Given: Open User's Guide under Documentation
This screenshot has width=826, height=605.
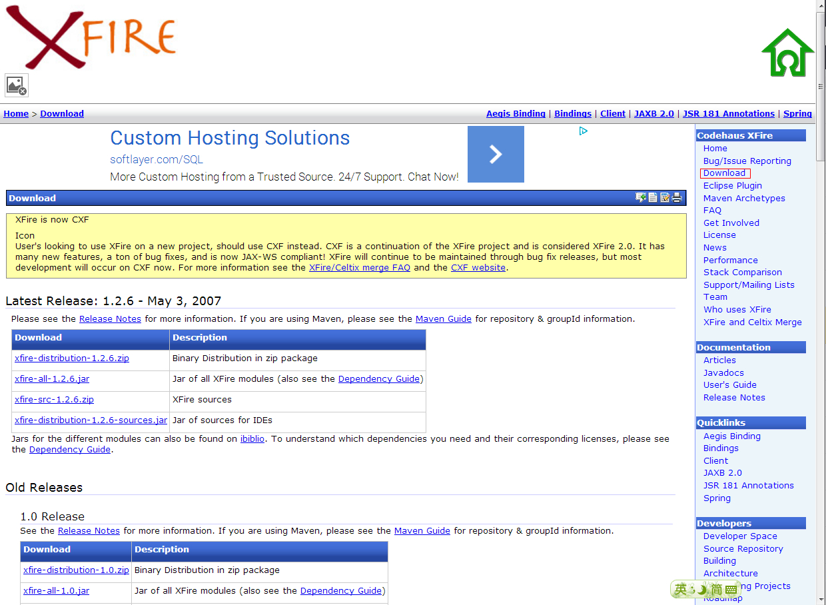Looking at the screenshot, I should coord(730,385).
